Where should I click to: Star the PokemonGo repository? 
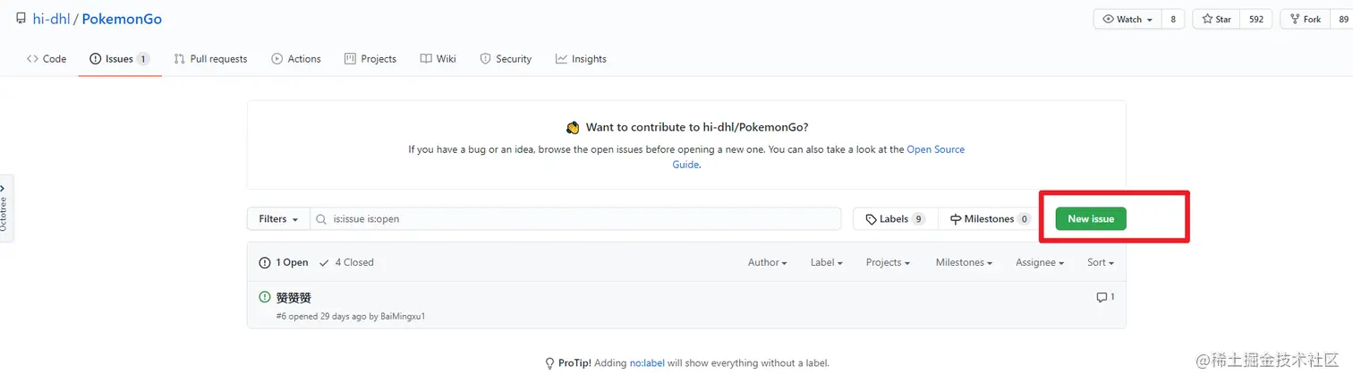click(1216, 19)
